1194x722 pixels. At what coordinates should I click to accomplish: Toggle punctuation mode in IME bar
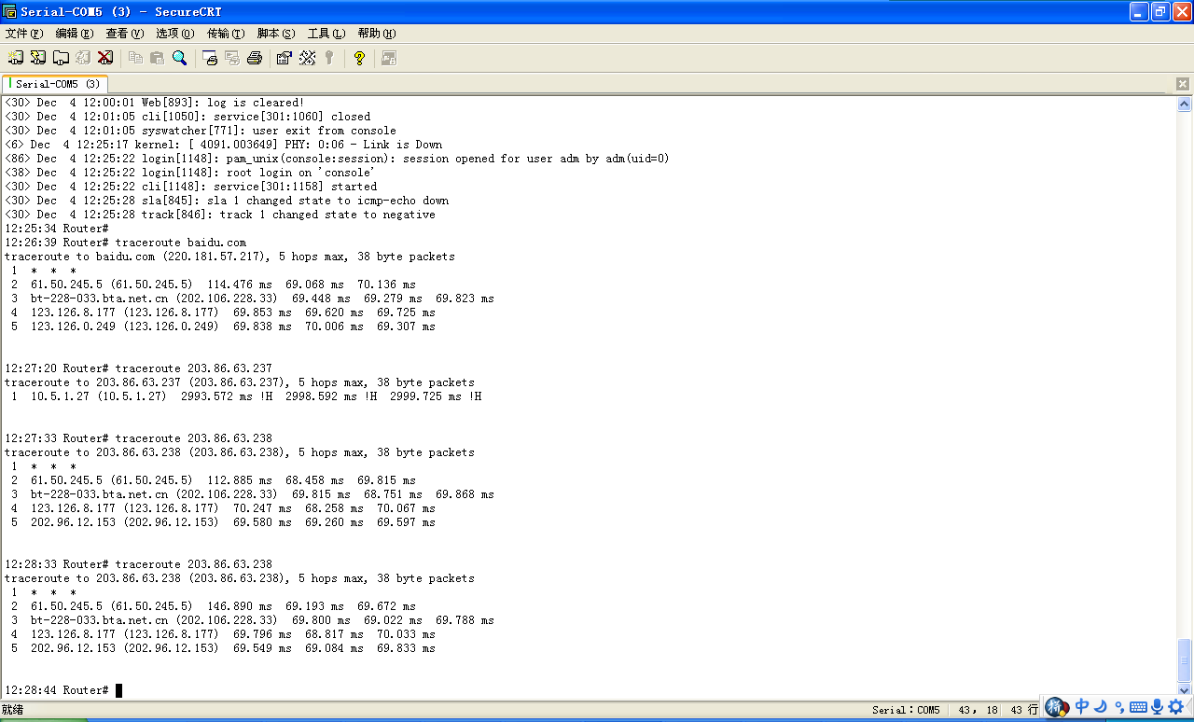pyautogui.click(x=1120, y=707)
